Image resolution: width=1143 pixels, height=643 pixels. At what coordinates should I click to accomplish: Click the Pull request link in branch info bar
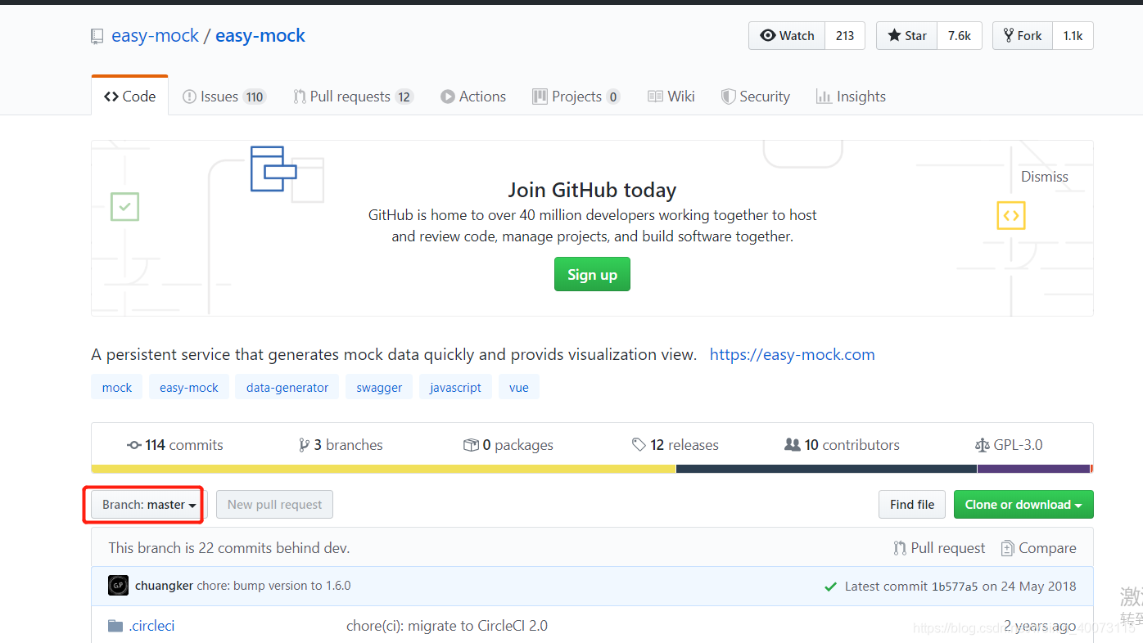[939, 548]
